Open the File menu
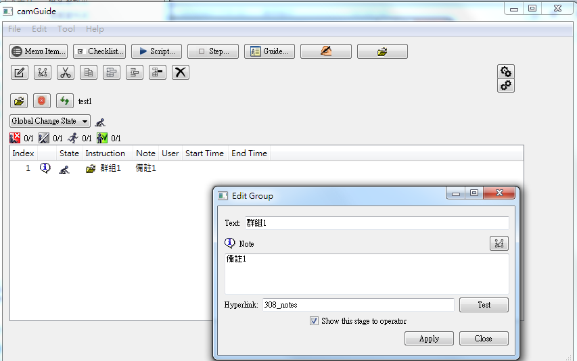This screenshot has width=577, height=361. pos(14,28)
